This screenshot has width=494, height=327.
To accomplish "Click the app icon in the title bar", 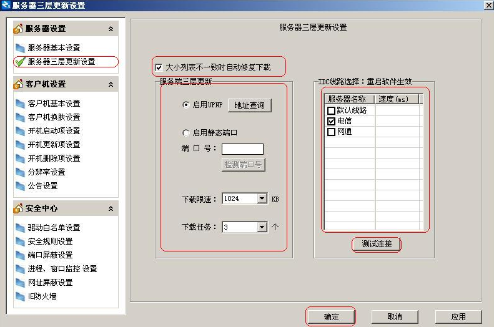I will pos(6,5).
